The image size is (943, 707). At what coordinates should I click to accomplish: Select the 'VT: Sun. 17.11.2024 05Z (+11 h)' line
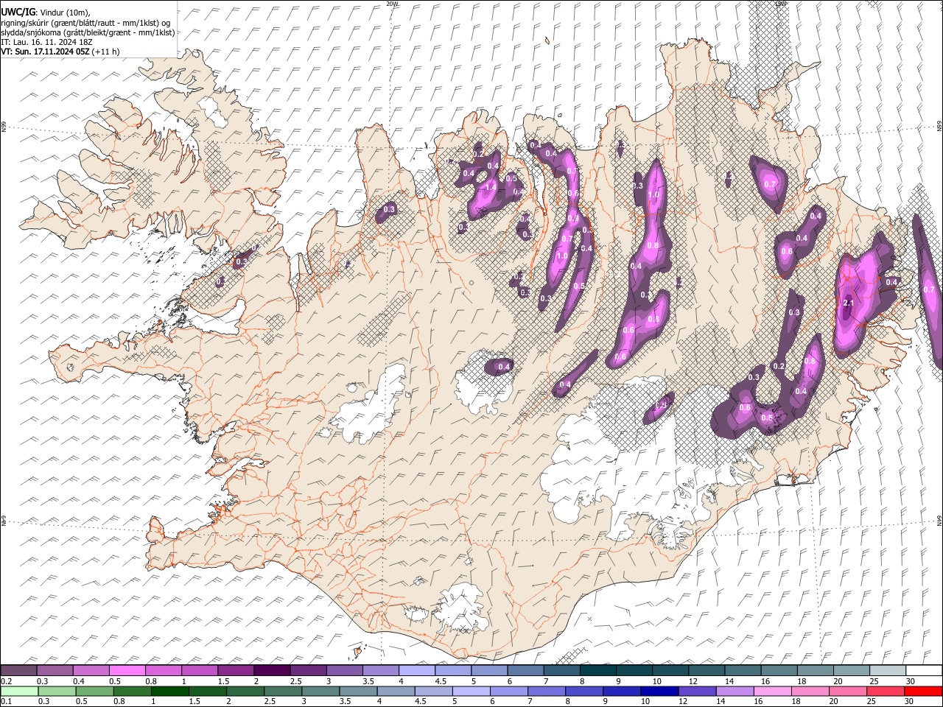60,52
